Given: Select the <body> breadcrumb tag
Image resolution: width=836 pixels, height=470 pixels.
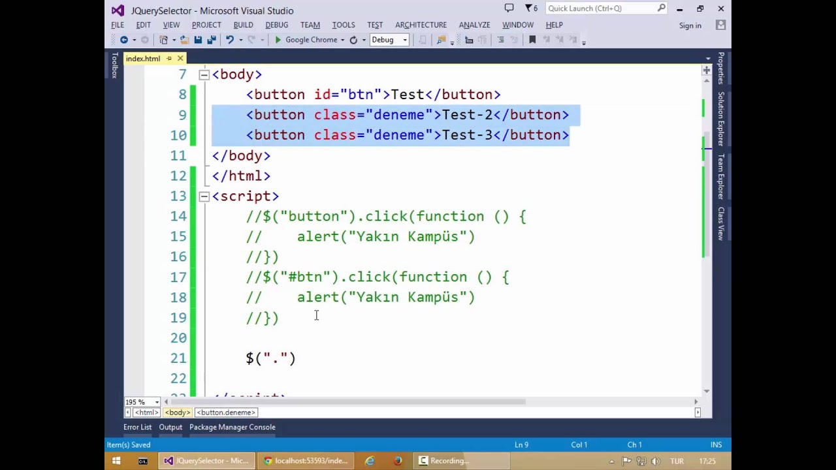Looking at the screenshot, I should click(x=178, y=413).
